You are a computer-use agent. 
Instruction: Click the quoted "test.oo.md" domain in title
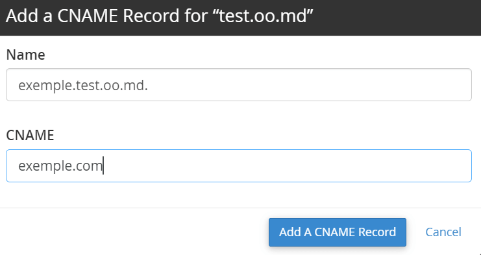pos(263,16)
